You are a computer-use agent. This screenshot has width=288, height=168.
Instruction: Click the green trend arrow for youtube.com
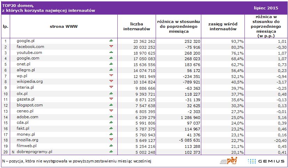coord(111,53)
